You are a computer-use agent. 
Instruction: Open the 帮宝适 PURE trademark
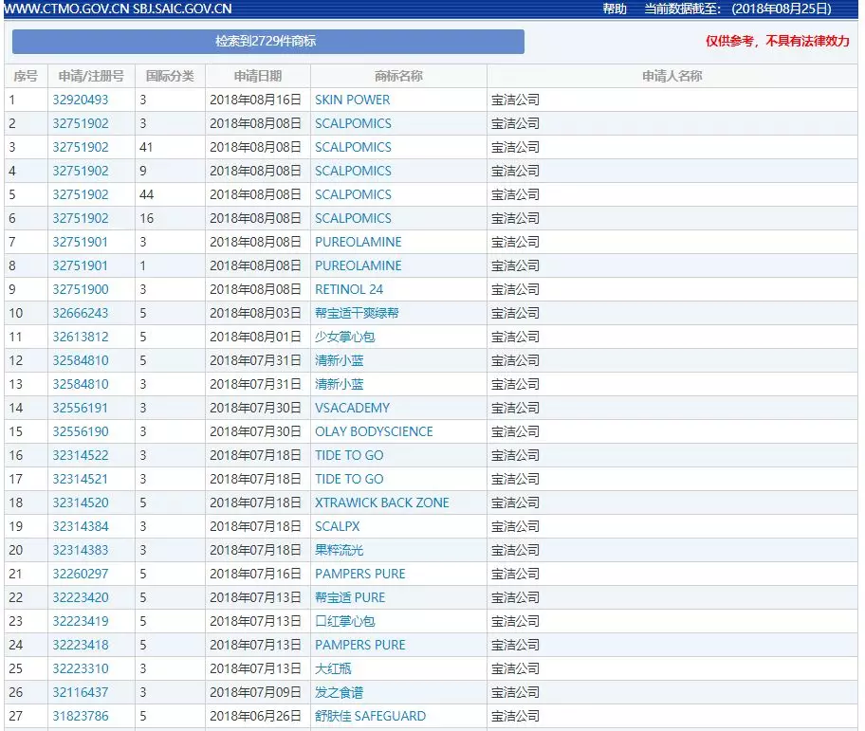pos(350,597)
